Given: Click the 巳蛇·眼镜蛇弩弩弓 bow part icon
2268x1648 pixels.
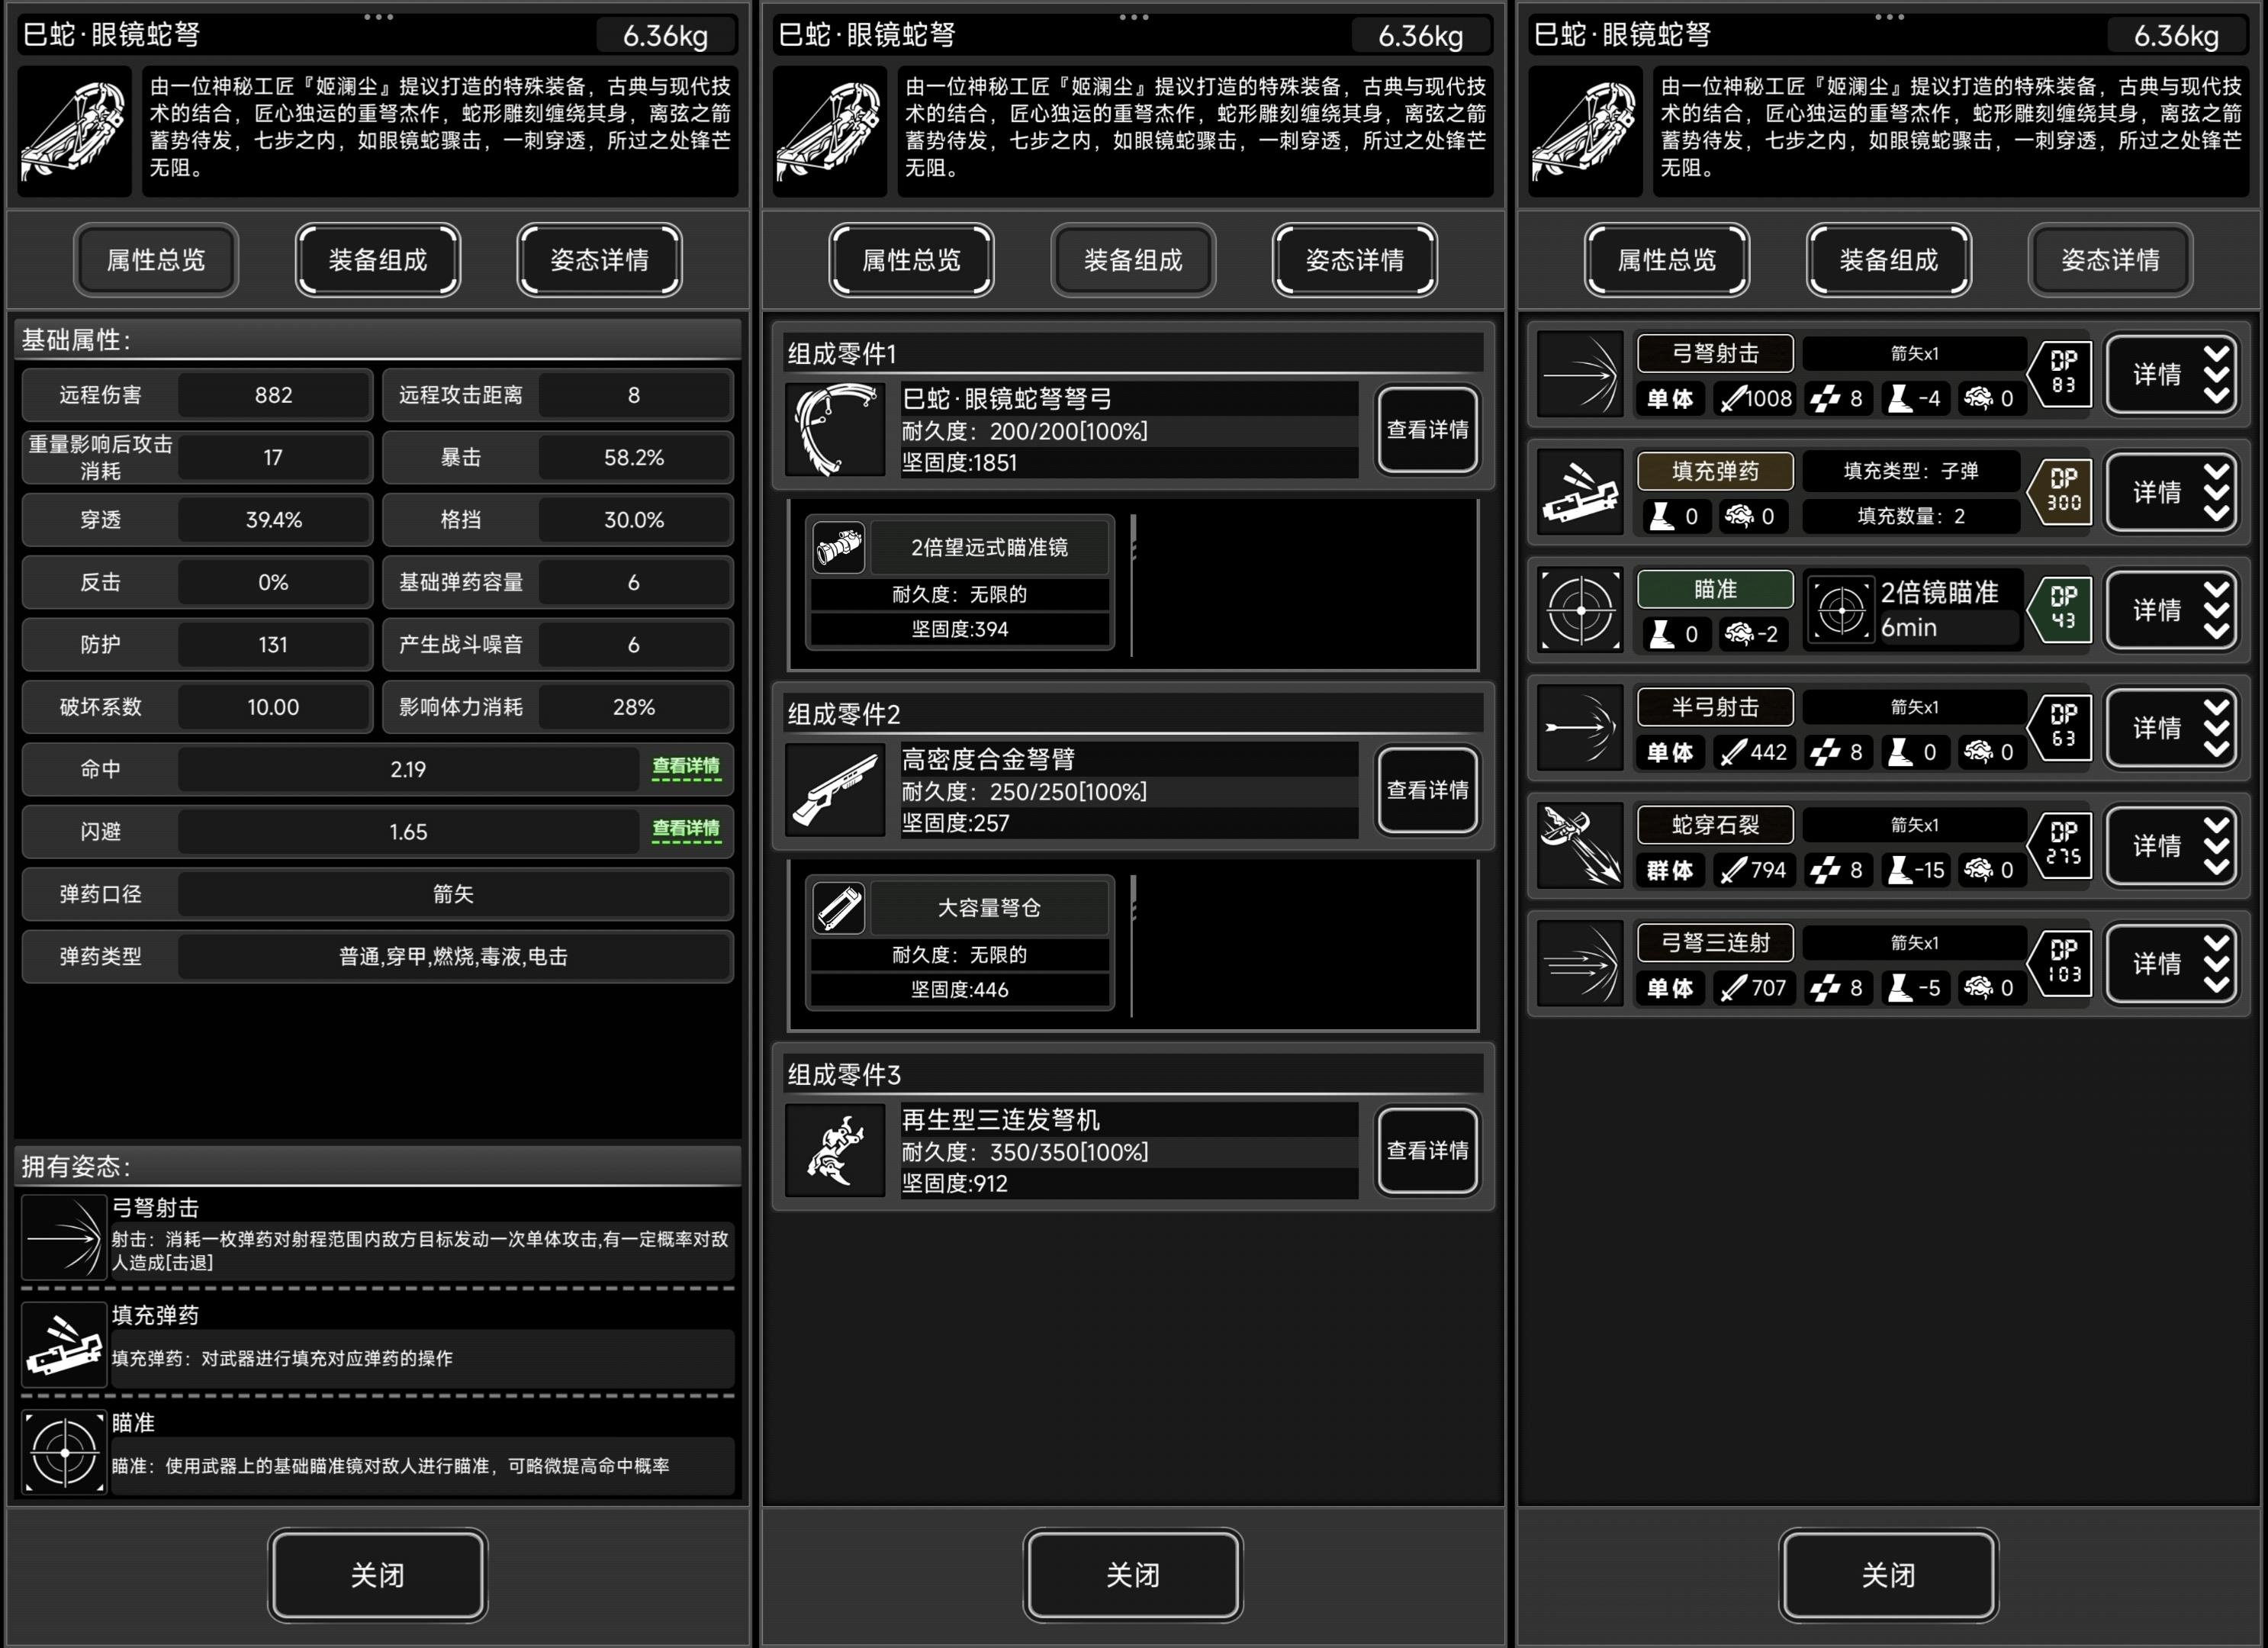Looking at the screenshot, I should coord(835,430).
